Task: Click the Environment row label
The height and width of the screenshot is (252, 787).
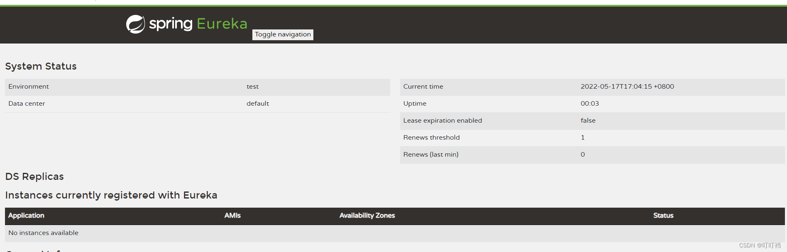Action: tap(29, 87)
